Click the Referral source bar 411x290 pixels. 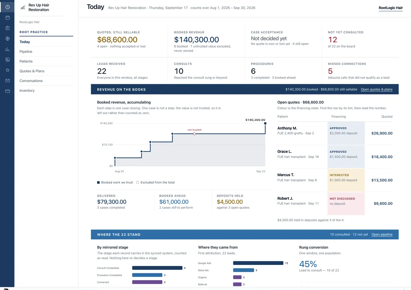click(237, 284)
